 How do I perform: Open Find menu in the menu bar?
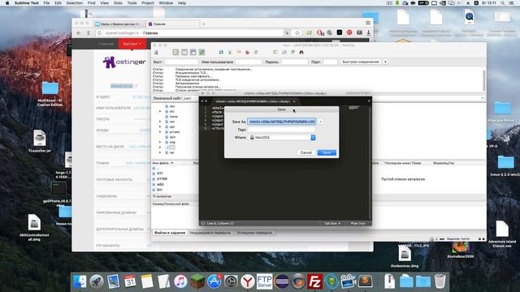pos(91,3)
